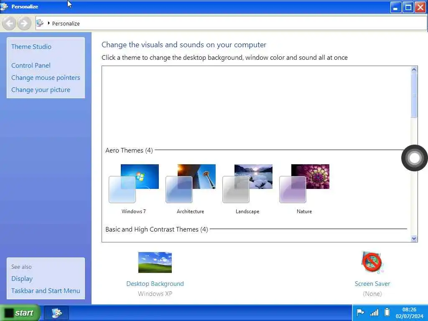The image size is (428, 321).
Task: Click the battery tray icon
Action: (x=387, y=312)
